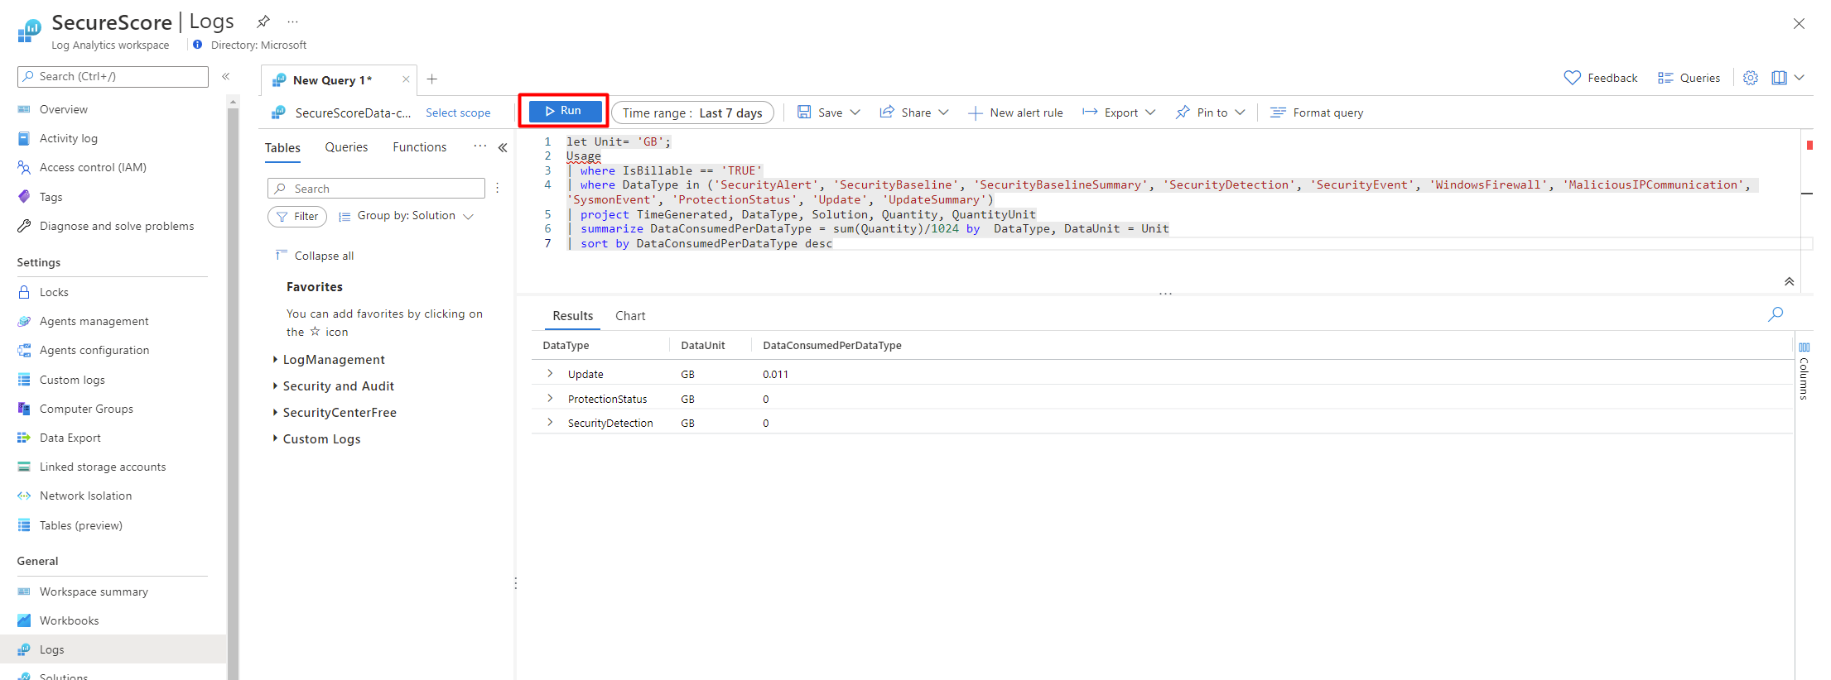1831x680 pixels.
Task: Expand the LogManagement group
Action: (x=275, y=359)
